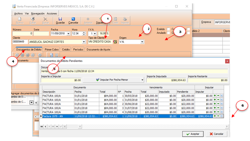
Task: Toggle the Anulado checkbox
Action: coord(168,33)
